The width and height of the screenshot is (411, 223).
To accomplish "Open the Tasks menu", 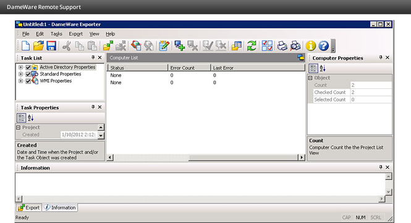I will [56, 34].
